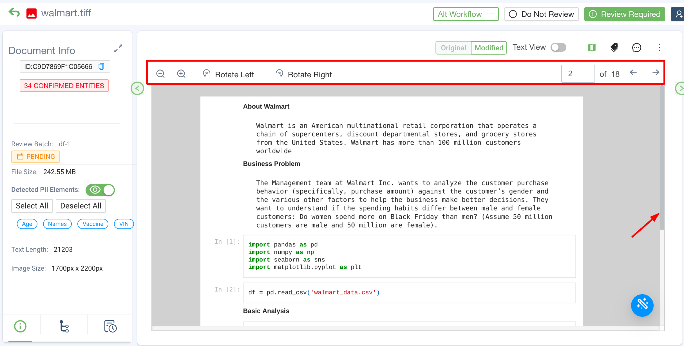684x346 pixels.
Task: Switch to the hierarchy tree tab
Action: [x=64, y=326]
